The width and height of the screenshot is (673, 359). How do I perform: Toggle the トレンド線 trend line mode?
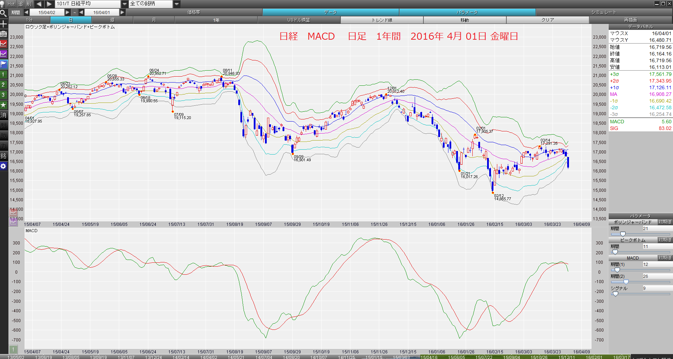pos(382,20)
